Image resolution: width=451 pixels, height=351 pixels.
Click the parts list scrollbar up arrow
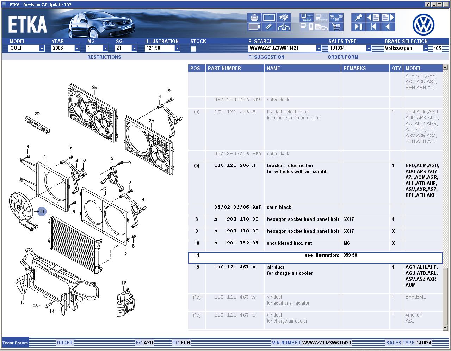coord(445,67)
